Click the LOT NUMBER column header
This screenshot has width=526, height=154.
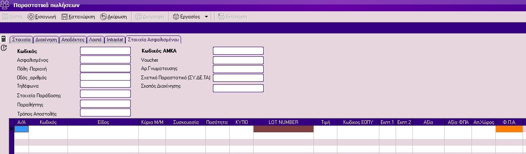pyautogui.click(x=283, y=122)
